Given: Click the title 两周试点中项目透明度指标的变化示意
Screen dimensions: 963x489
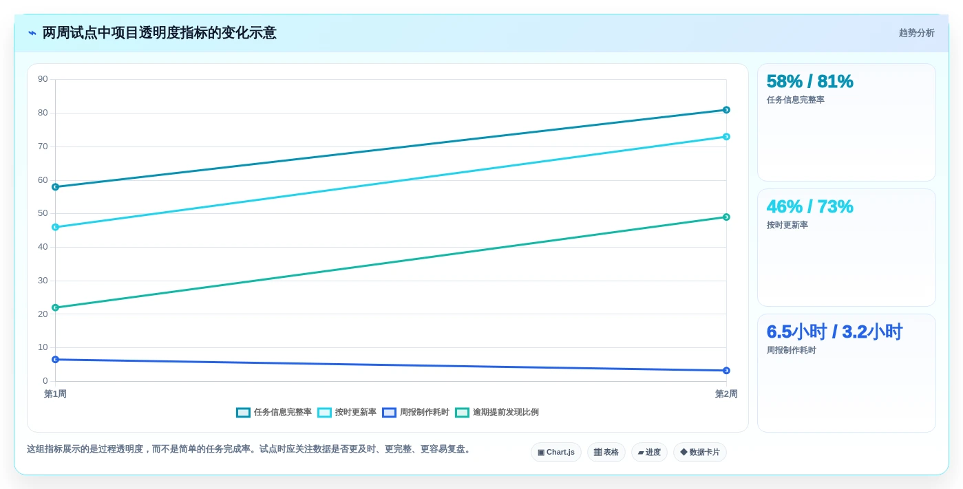Looking at the screenshot, I should pyautogui.click(x=159, y=33).
